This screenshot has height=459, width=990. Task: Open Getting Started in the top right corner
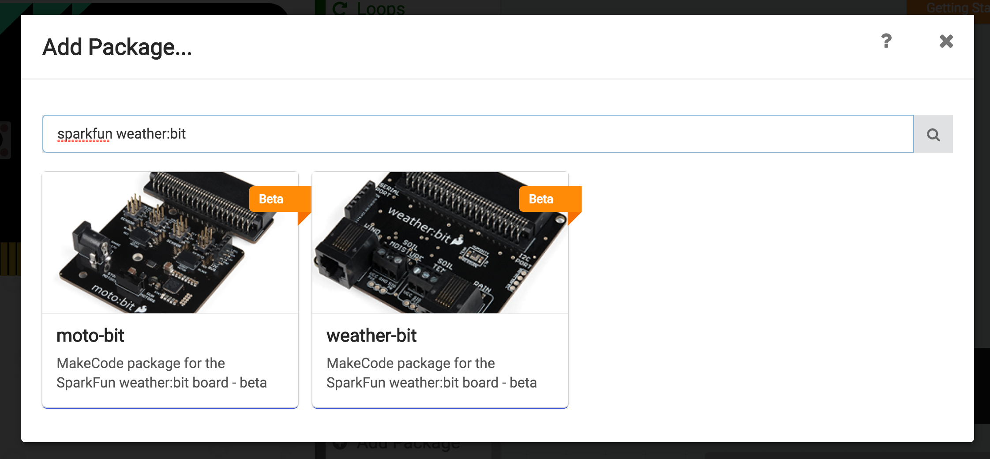pos(957,8)
